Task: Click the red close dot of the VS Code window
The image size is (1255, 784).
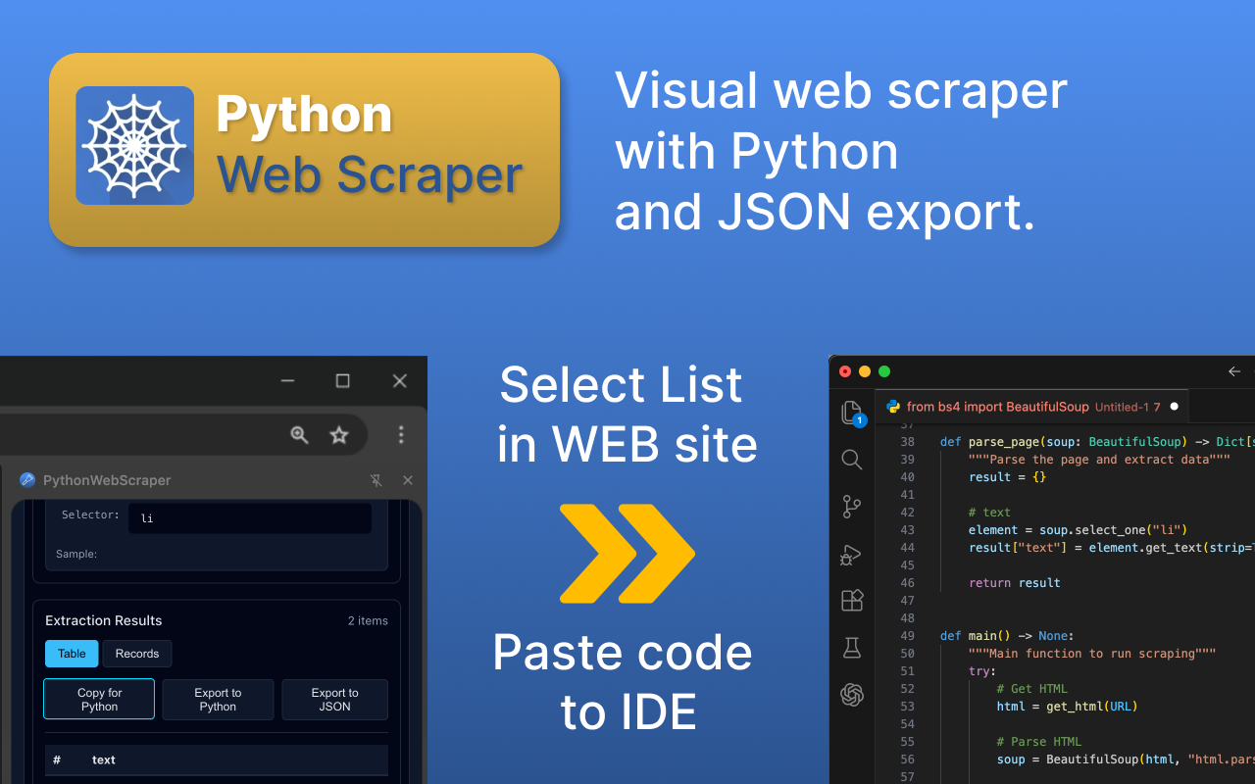Action: click(845, 371)
